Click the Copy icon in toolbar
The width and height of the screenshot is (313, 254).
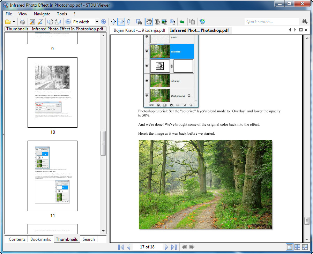pyautogui.click(x=192, y=22)
